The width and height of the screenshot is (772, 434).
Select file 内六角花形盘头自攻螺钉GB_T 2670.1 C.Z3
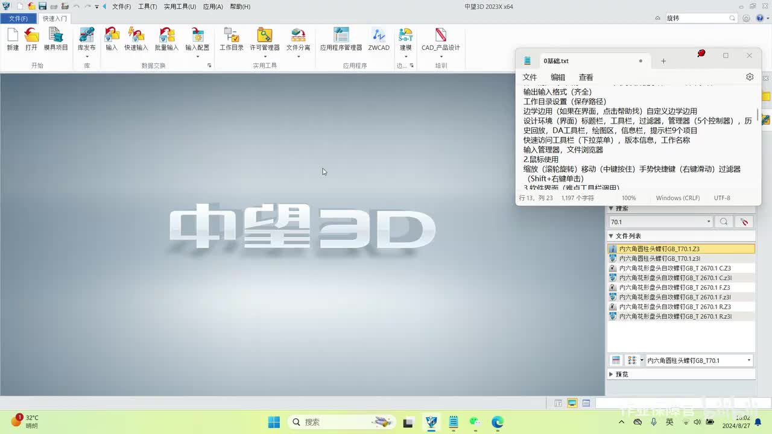point(681,268)
